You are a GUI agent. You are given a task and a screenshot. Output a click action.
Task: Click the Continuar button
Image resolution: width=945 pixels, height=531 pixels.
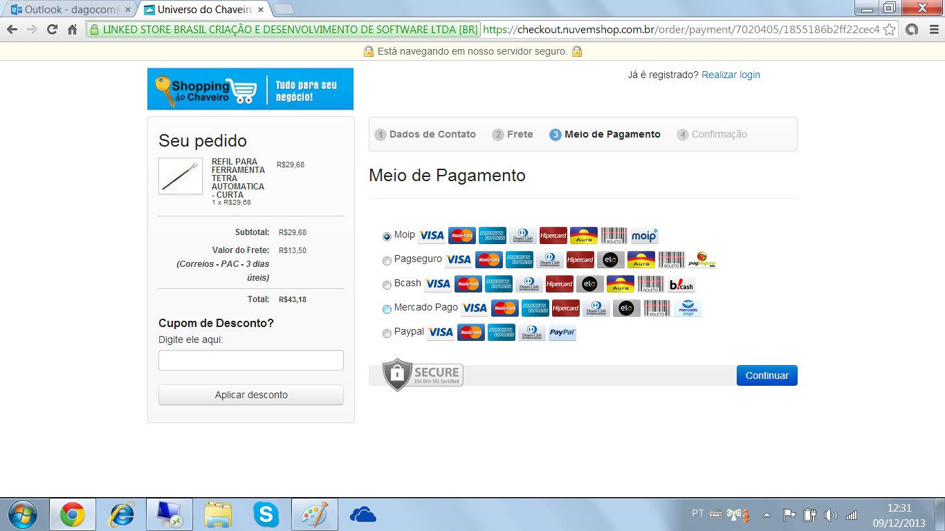point(767,375)
